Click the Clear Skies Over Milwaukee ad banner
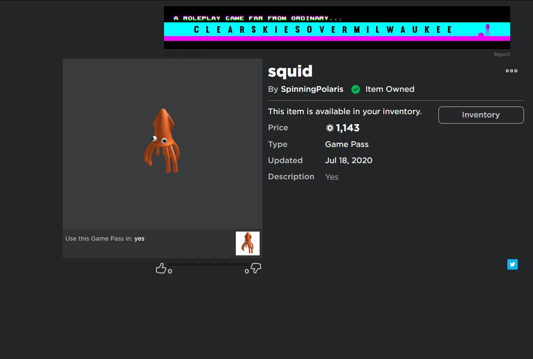This screenshot has height=359, width=533. click(x=337, y=28)
